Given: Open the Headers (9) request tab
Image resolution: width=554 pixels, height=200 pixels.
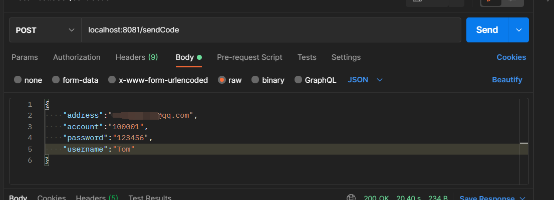Looking at the screenshot, I should click(137, 57).
